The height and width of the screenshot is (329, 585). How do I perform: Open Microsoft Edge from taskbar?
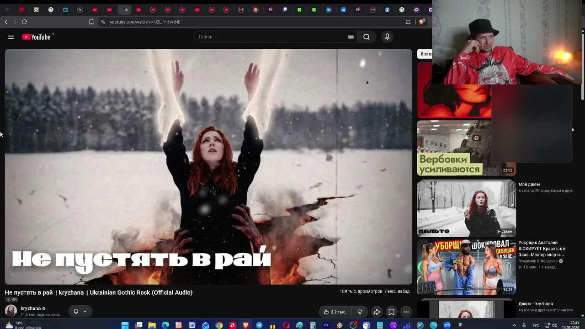pos(165,325)
